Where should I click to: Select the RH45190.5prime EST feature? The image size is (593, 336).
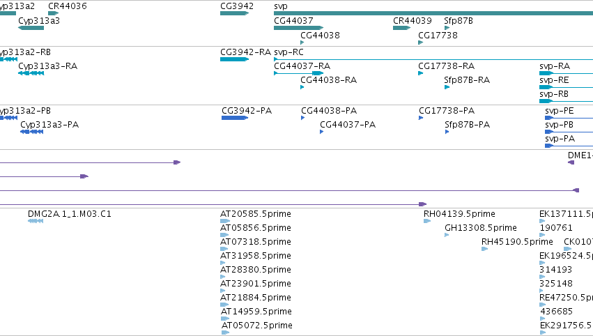click(485, 249)
